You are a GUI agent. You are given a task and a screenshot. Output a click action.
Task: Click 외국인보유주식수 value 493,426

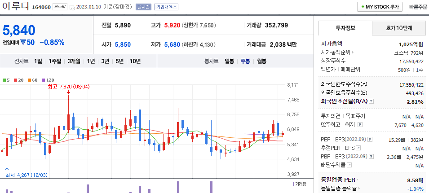click(415, 93)
